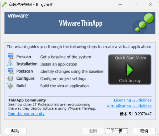Click the Postscan monitor icon
The width and height of the screenshot is (159, 136).
pos(11,71)
